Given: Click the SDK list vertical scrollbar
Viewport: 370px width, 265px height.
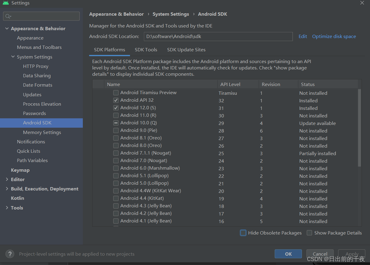Looking at the screenshot, I should click(359, 128).
